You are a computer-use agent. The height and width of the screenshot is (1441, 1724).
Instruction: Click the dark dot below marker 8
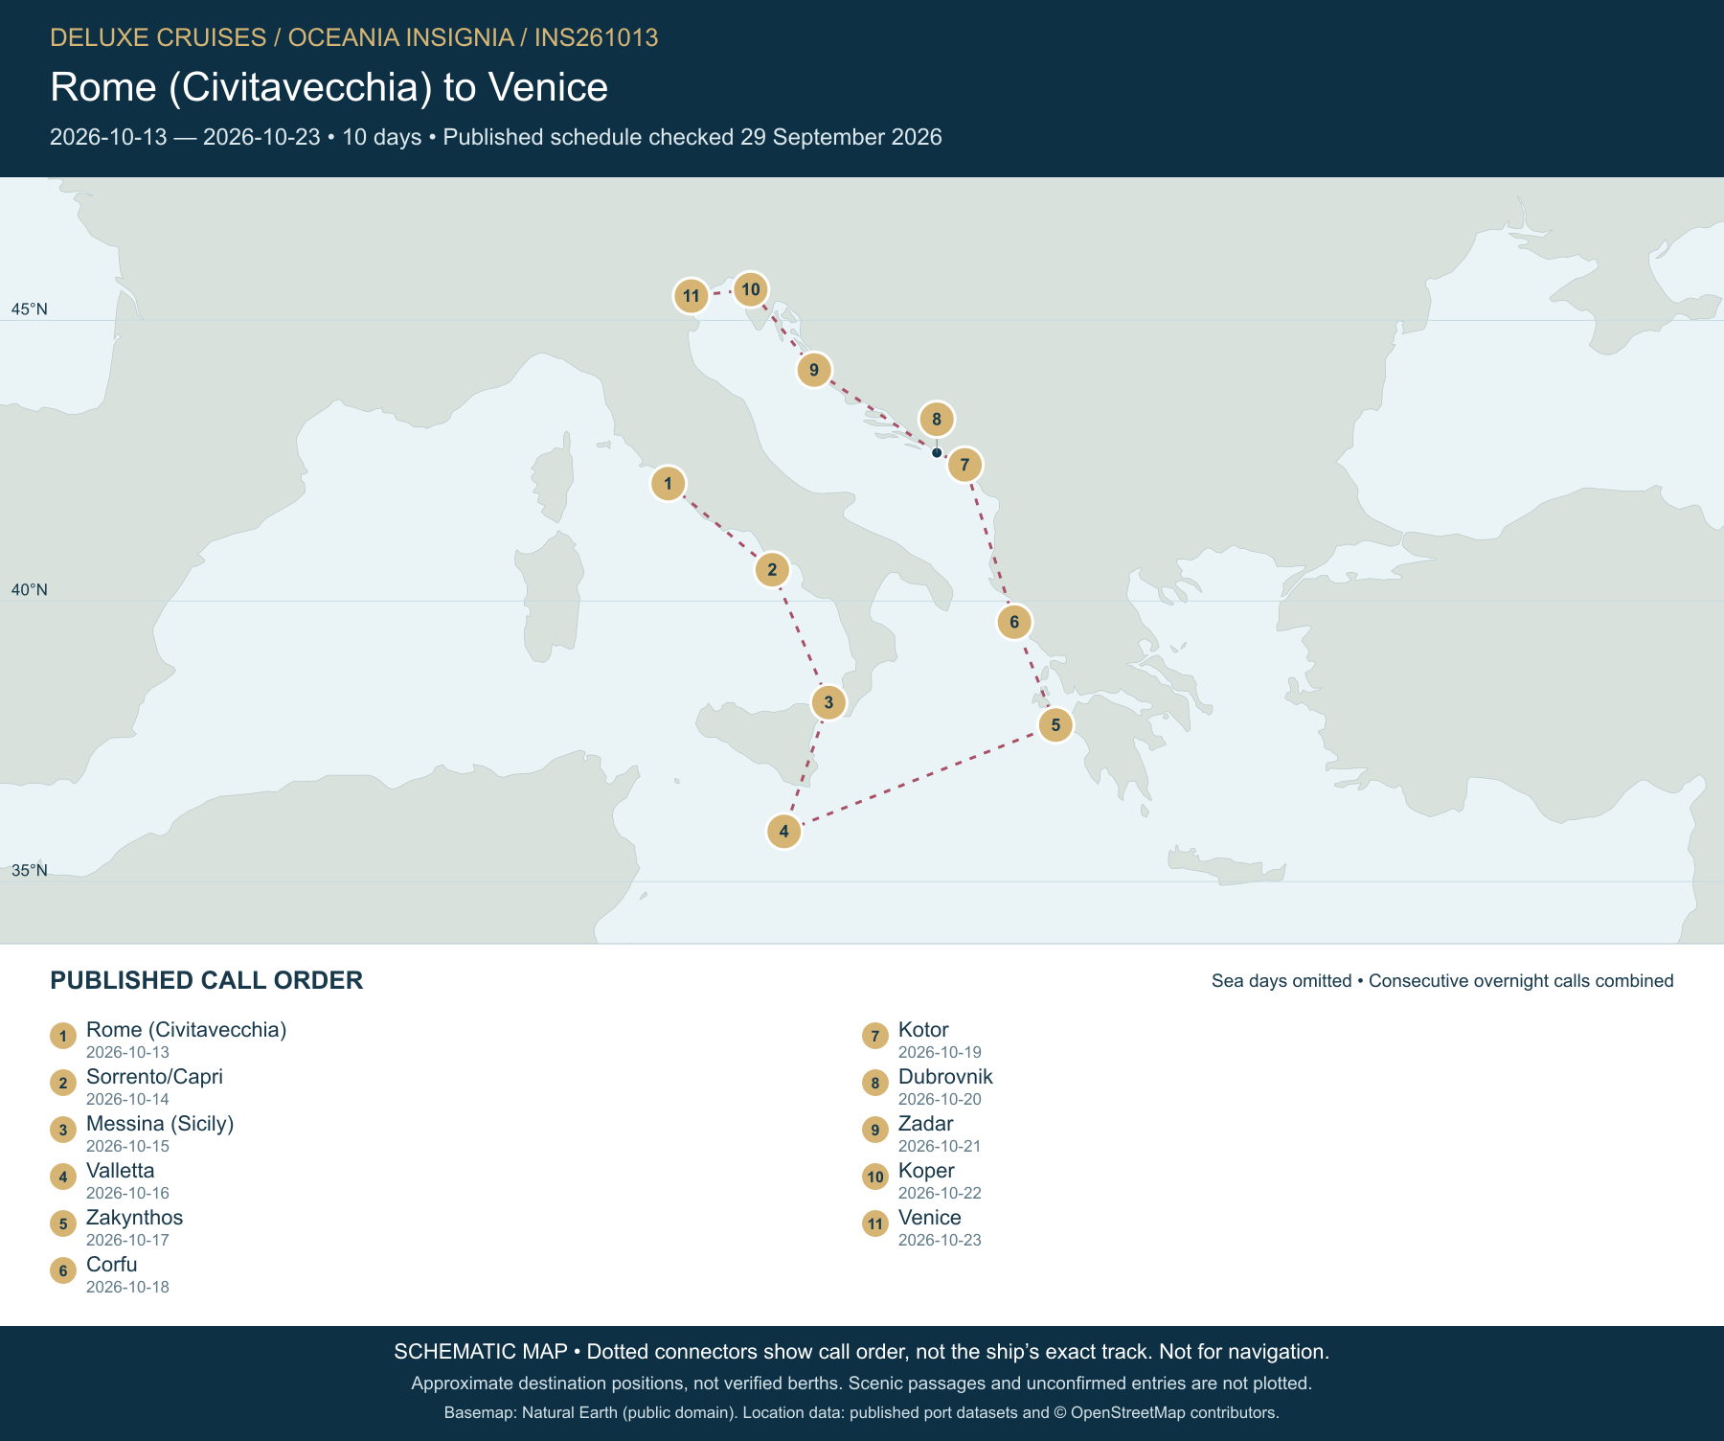pyautogui.click(x=937, y=452)
